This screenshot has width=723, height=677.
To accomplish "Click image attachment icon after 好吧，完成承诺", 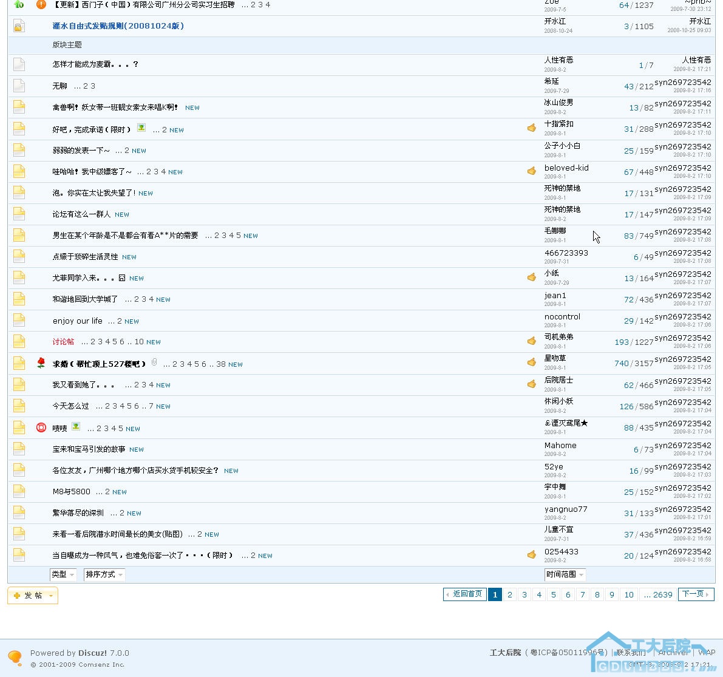I will tap(141, 128).
